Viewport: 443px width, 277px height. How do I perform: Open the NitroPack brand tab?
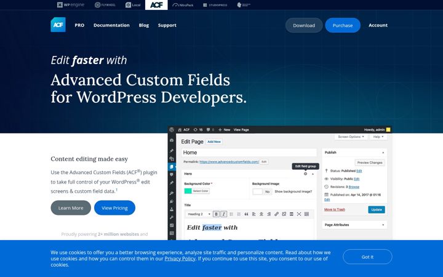(183, 5)
